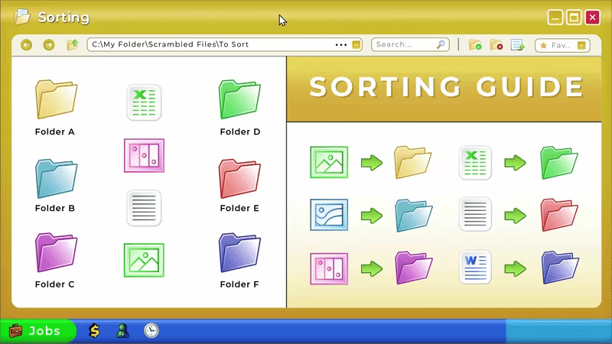Click the address bar path field
Screen dimensions: 612x344
(224, 44)
